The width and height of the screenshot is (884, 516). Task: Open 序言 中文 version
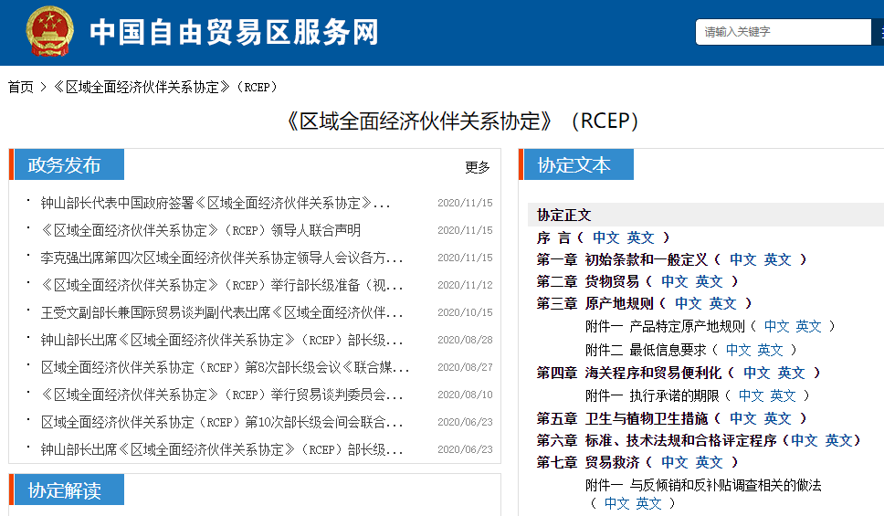pyautogui.click(x=606, y=237)
